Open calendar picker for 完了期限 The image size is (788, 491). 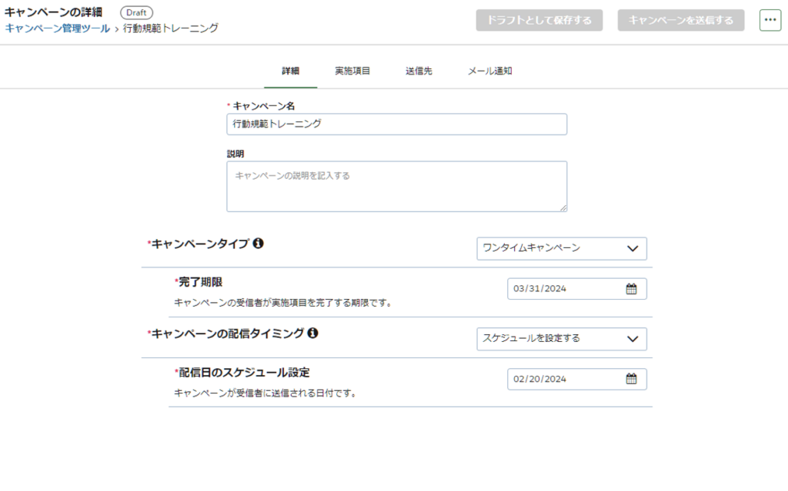click(x=631, y=289)
